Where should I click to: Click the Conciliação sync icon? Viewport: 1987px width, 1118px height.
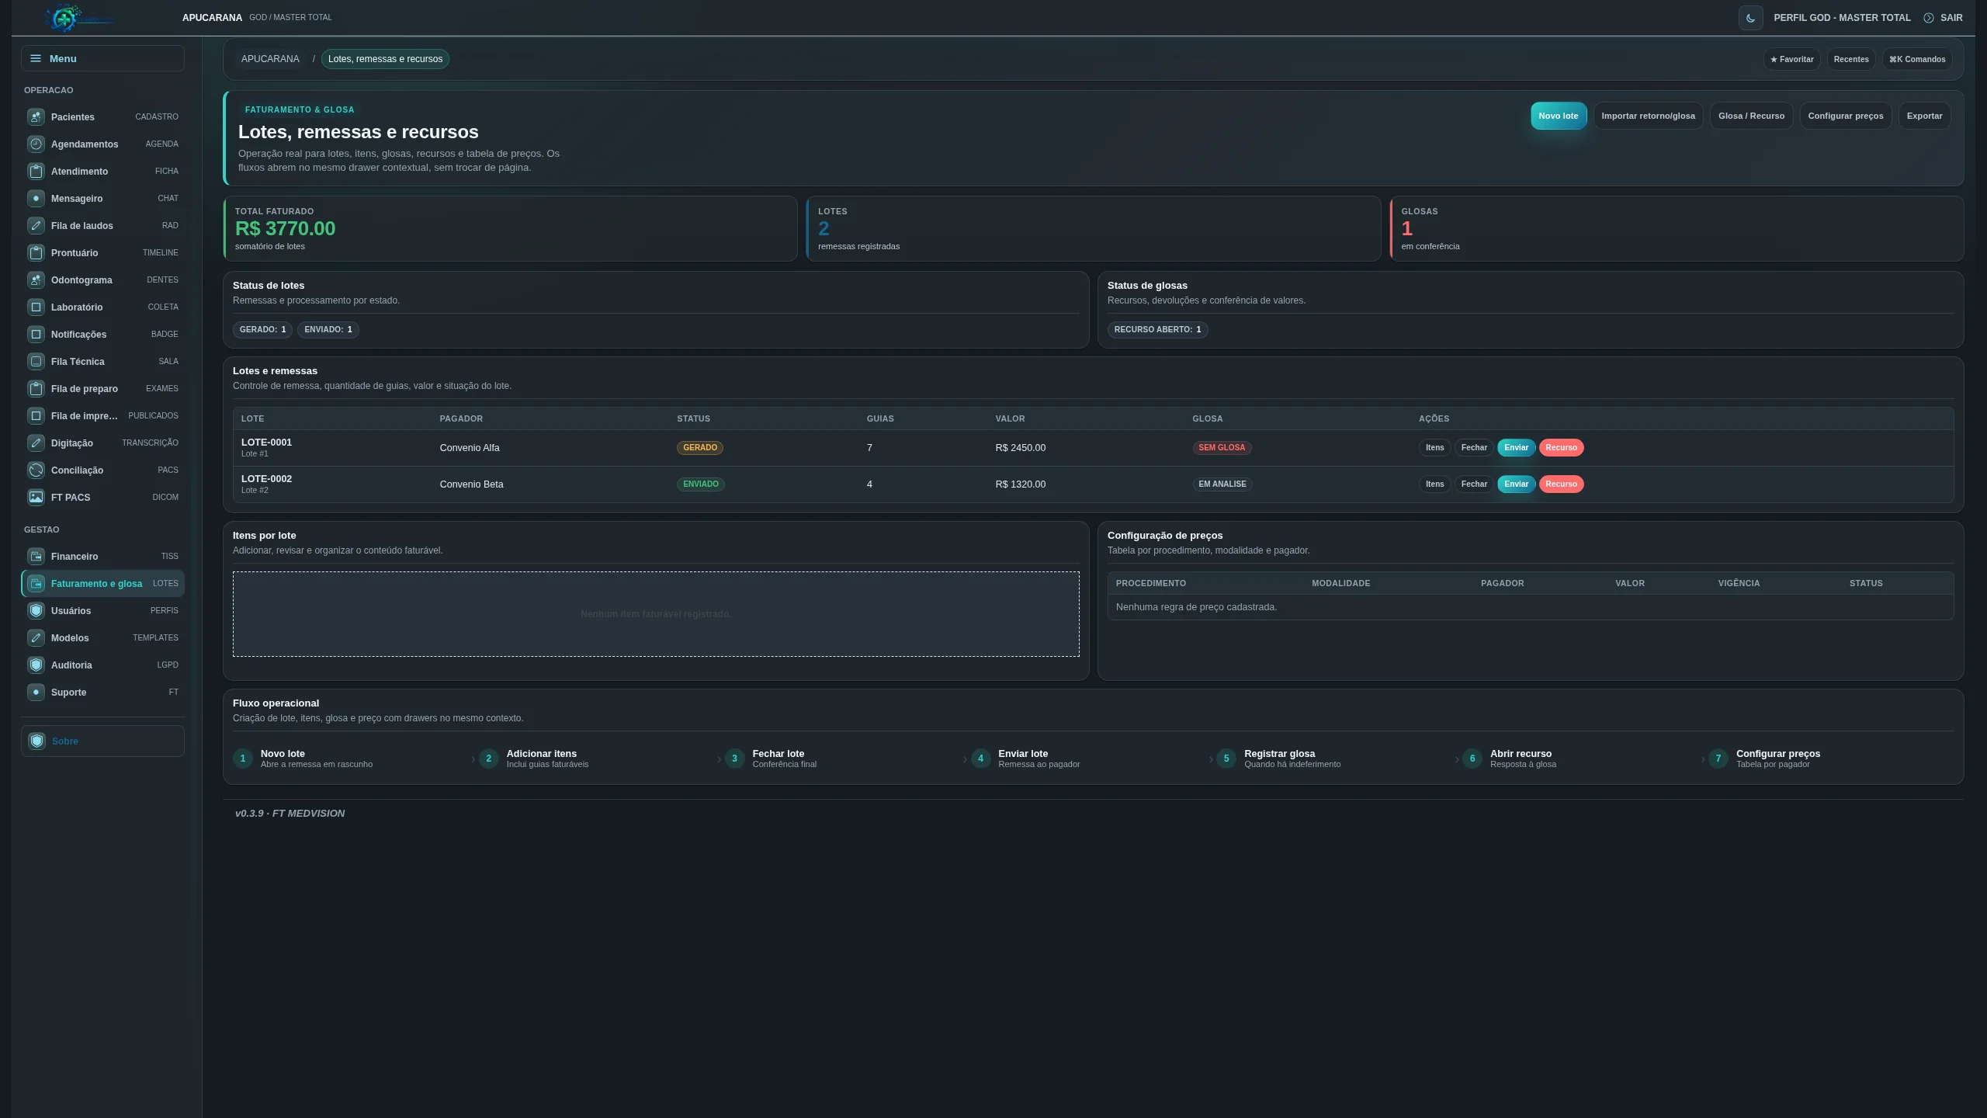pyautogui.click(x=36, y=470)
